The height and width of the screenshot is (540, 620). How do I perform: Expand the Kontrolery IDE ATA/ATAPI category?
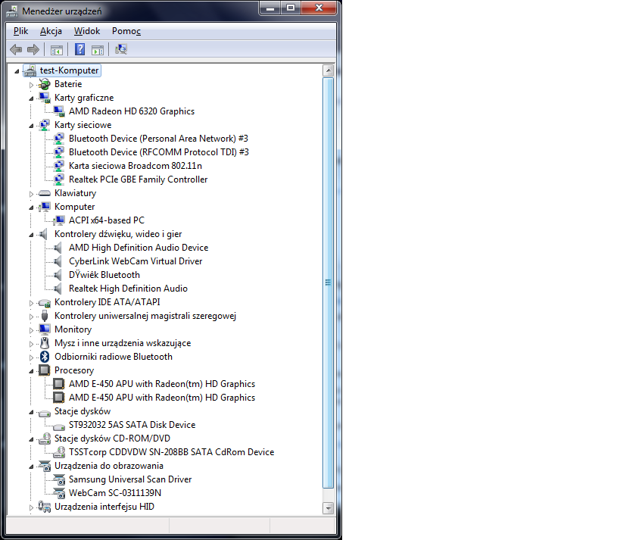[31, 303]
